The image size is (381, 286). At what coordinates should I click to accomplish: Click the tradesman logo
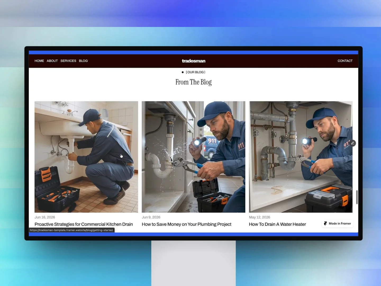pos(193,61)
